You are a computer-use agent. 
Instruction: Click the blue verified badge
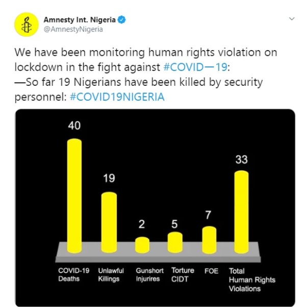[x=121, y=20]
